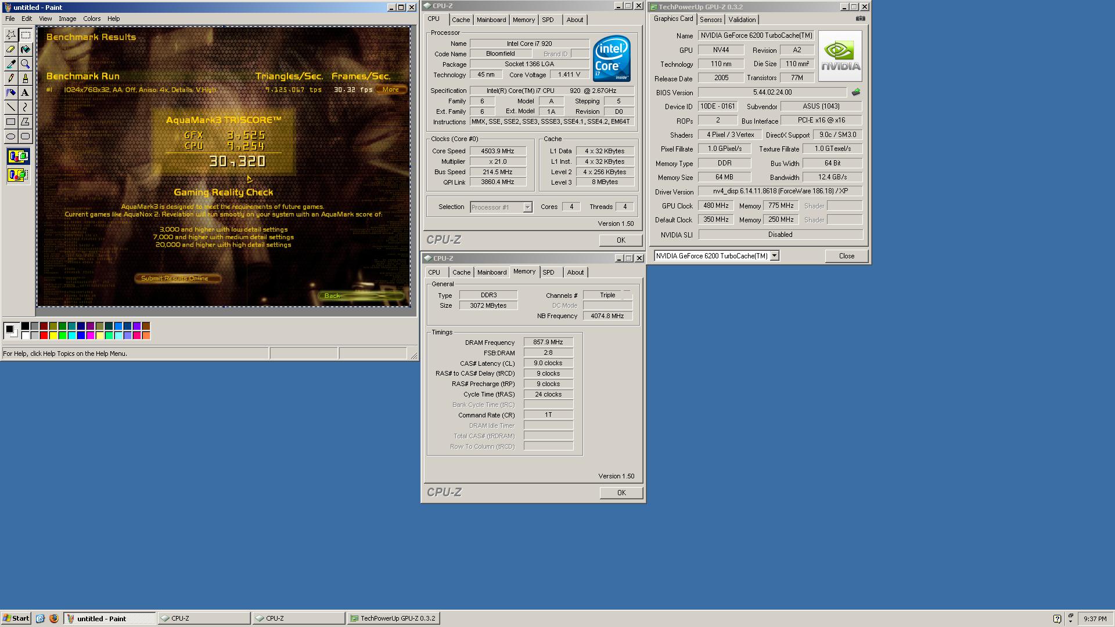The width and height of the screenshot is (1115, 627).
Task: Select the Polygon shape tool
Action: click(25, 122)
